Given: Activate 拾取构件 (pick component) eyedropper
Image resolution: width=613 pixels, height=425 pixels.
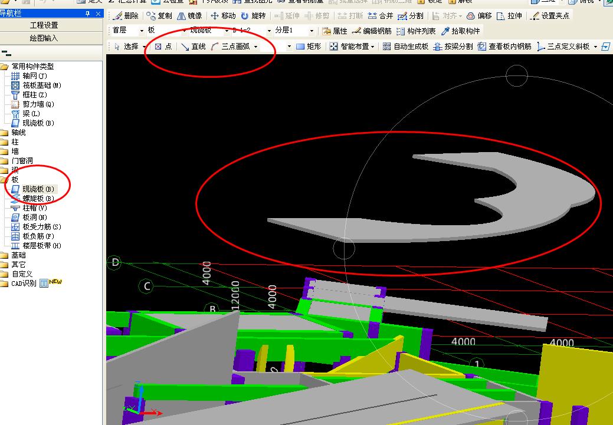Looking at the screenshot, I should pos(461,31).
